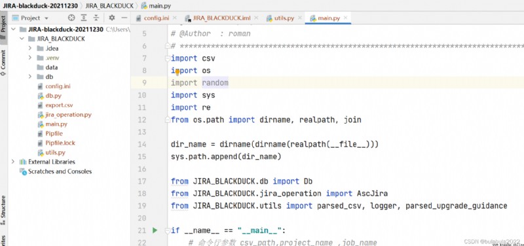The image size is (524, 246).
Task: Close the JIRA_BLACKDUCK.iml tab
Action: pyautogui.click(x=256, y=18)
